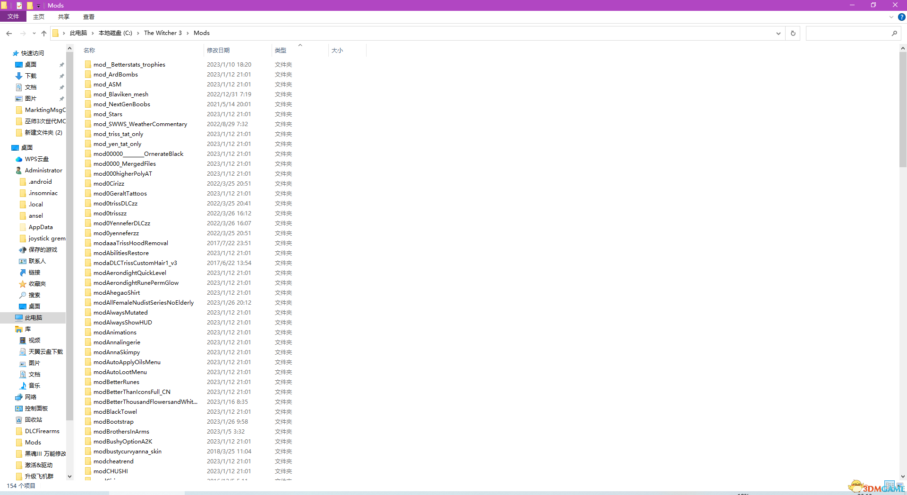The image size is (907, 495).
Task: Open WPS云盘 in the navigation pane
Action: pyautogui.click(x=36, y=159)
